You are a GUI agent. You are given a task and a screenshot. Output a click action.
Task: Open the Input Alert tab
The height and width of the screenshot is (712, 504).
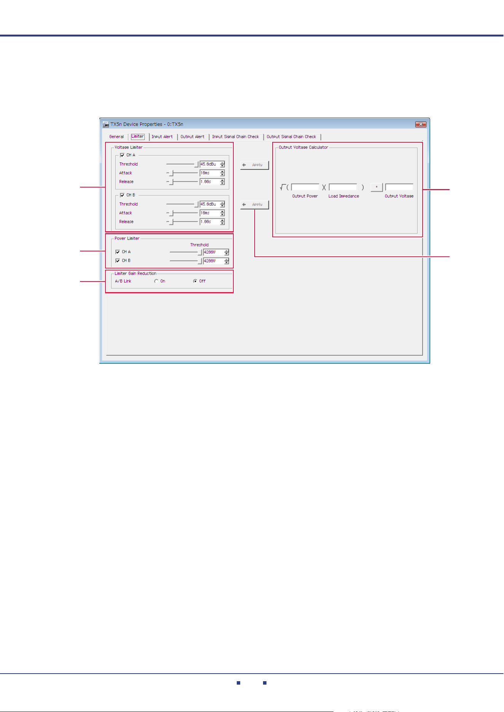162,137
